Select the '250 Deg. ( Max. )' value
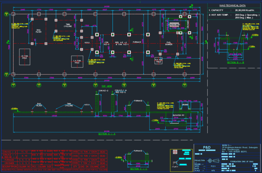The image size is (262, 173). coord(244,18)
